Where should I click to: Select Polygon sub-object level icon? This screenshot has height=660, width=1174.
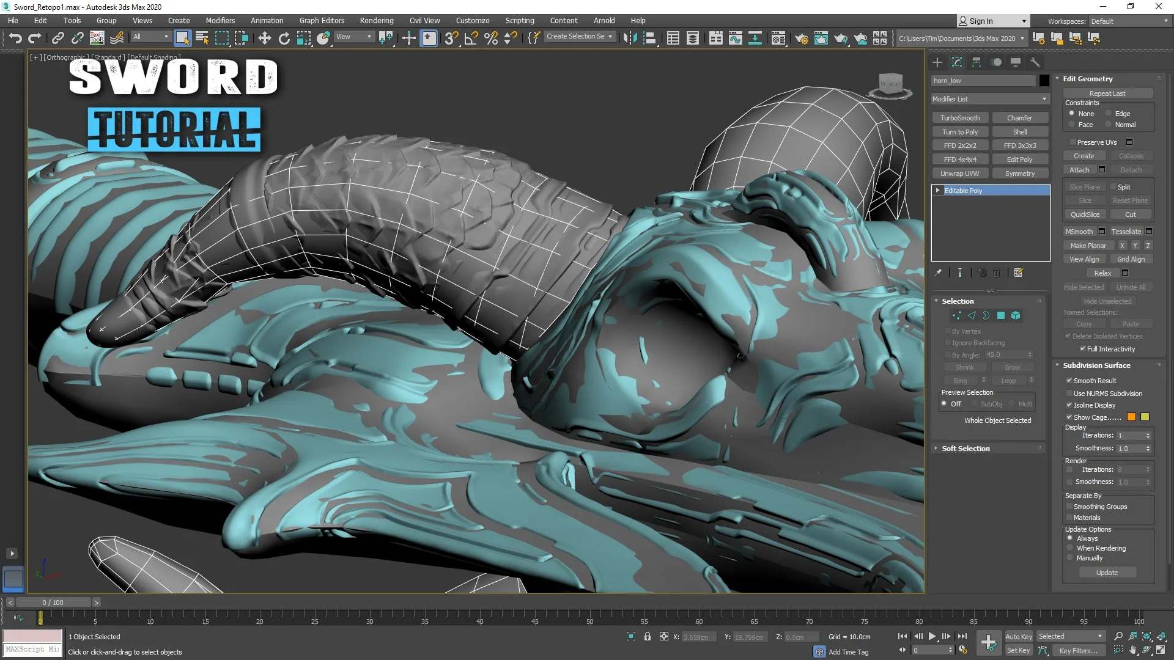click(1001, 316)
